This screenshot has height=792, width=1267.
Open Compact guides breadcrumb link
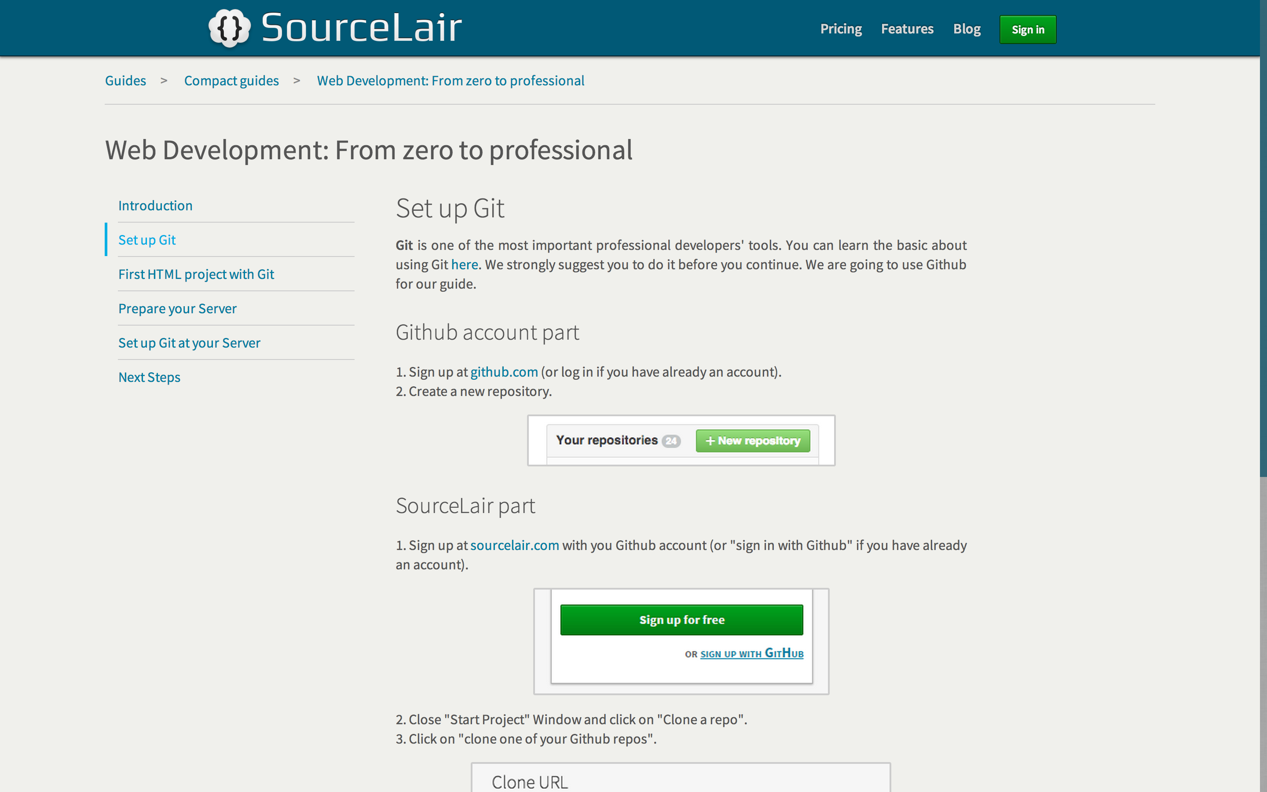point(231,81)
